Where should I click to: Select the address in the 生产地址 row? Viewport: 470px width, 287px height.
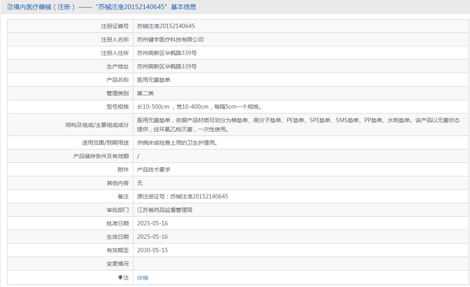[167, 66]
